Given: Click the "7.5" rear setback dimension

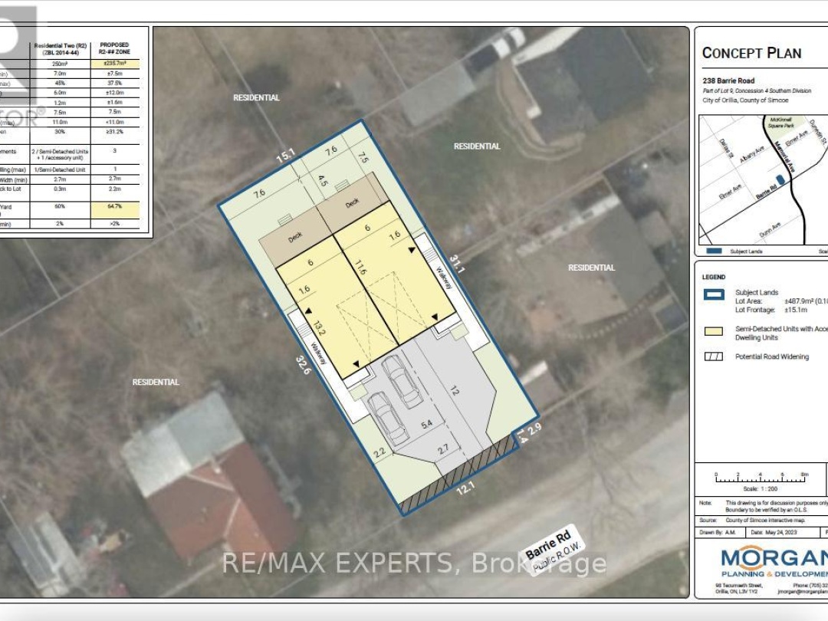Looking at the screenshot, I should [x=363, y=157].
